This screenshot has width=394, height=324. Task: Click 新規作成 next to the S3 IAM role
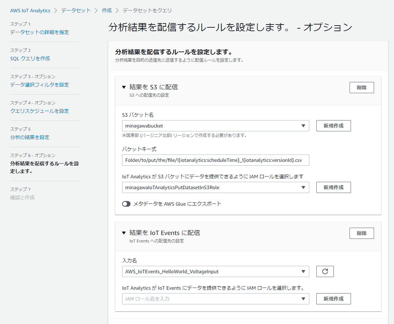pyautogui.click(x=333, y=187)
